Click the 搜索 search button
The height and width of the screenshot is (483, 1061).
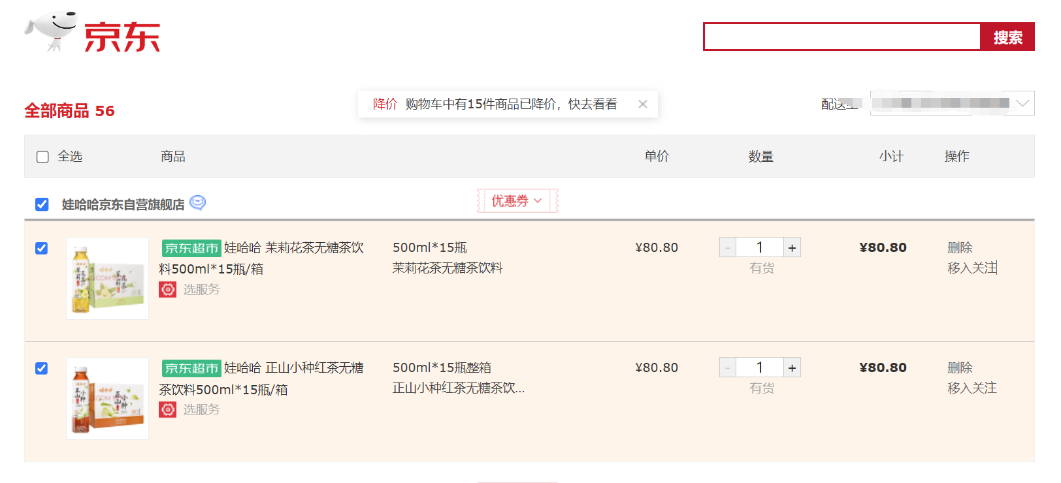click(1007, 37)
